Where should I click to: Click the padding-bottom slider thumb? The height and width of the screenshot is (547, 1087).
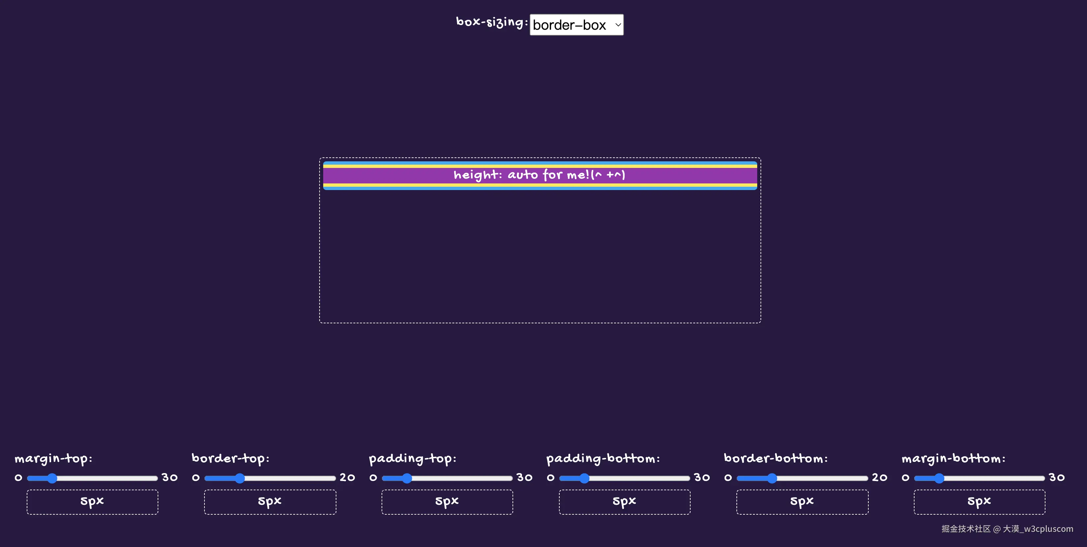(x=584, y=478)
